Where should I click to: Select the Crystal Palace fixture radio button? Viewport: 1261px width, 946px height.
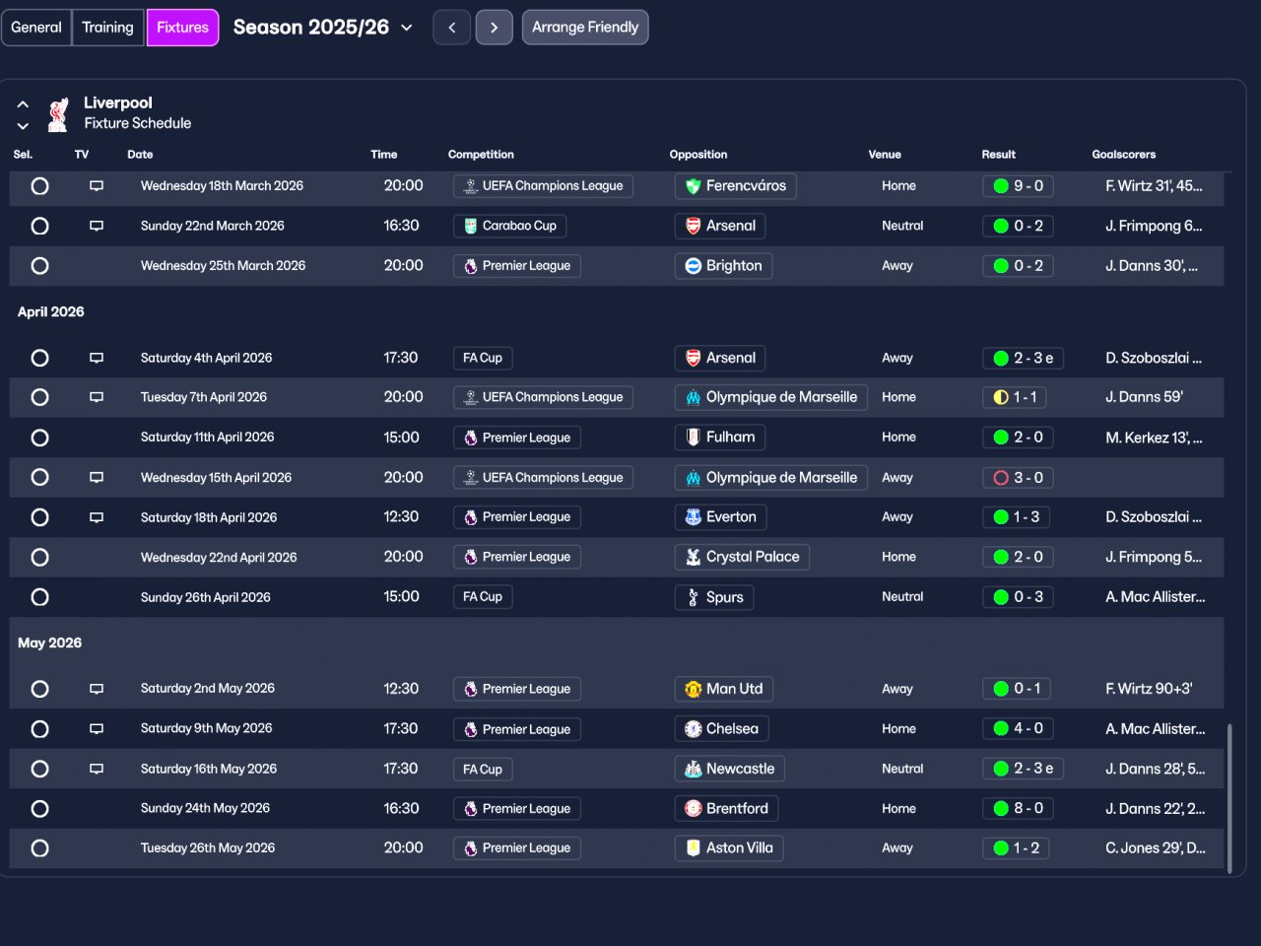click(x=39, y=557)
